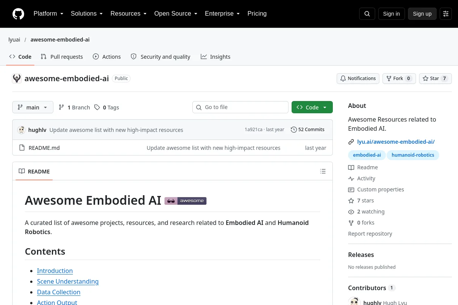Click the pulse icon beside Activity
Screen dimensions: 458x305
[x=351, y=178]
